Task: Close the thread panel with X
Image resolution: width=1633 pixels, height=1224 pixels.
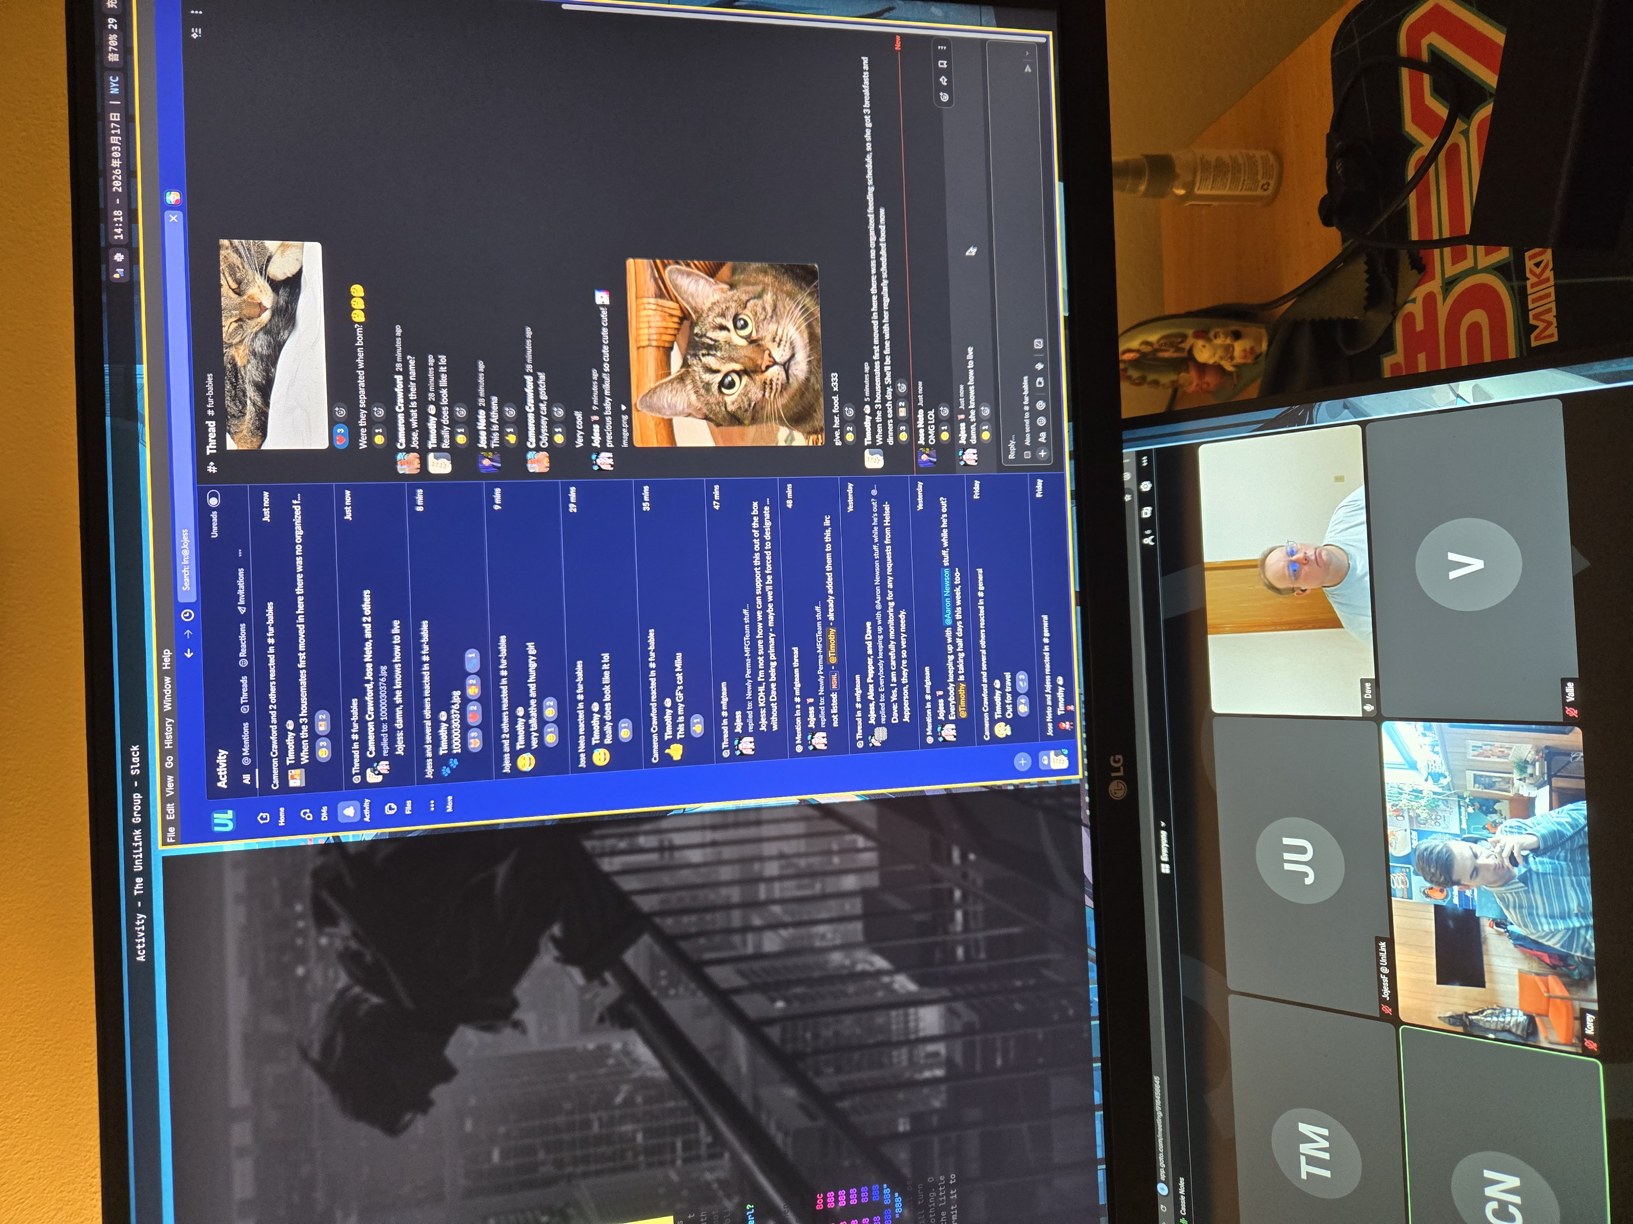Action: pos(174,218)
